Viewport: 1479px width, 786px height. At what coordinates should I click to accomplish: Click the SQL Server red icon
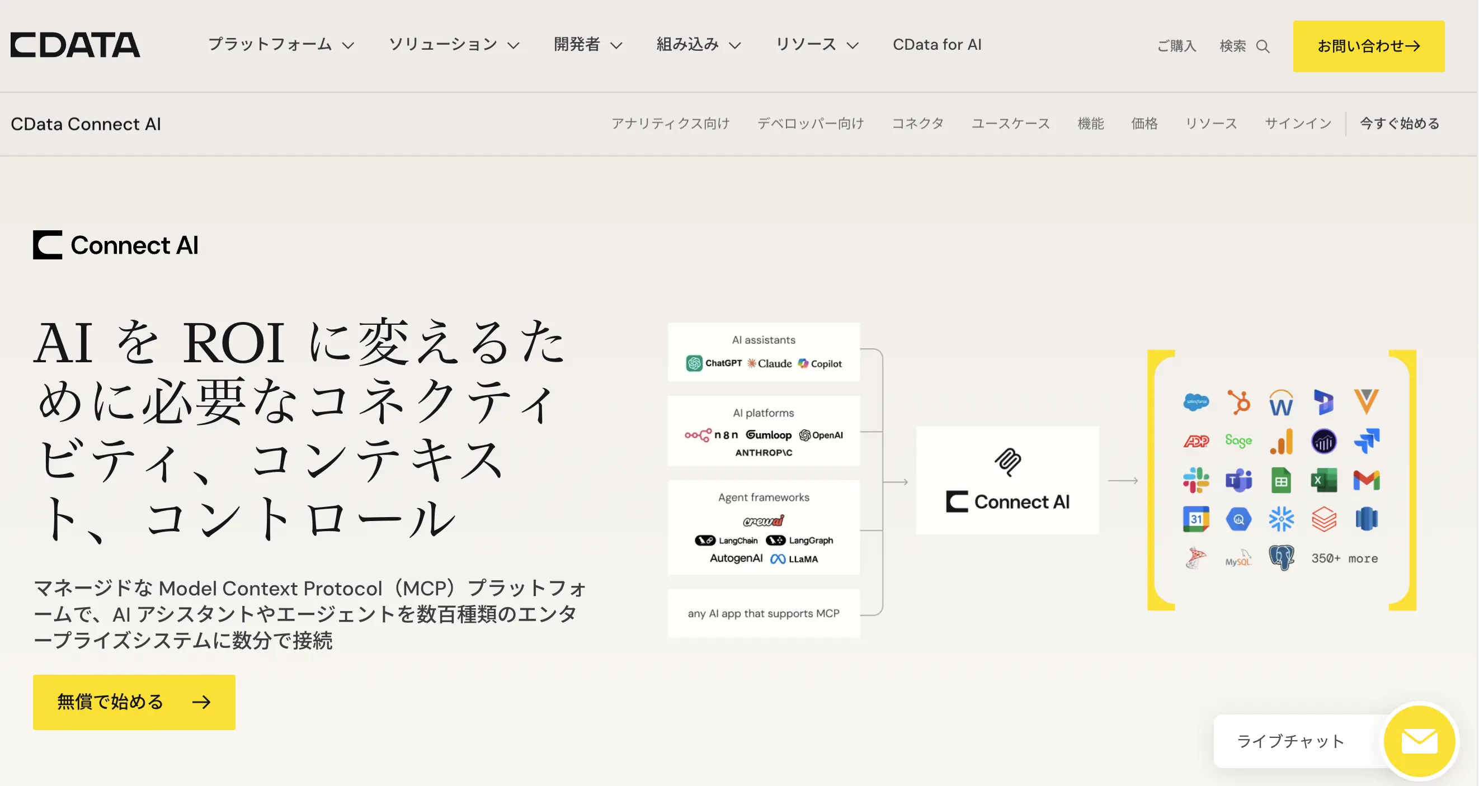point(1196,558)
